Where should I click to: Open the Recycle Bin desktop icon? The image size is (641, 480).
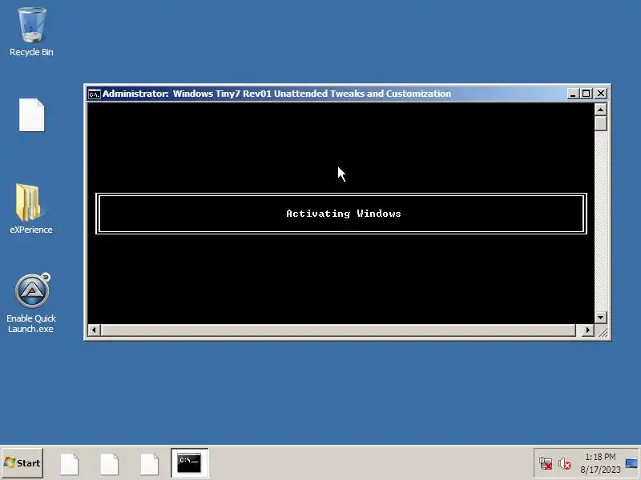coord(31,32)
